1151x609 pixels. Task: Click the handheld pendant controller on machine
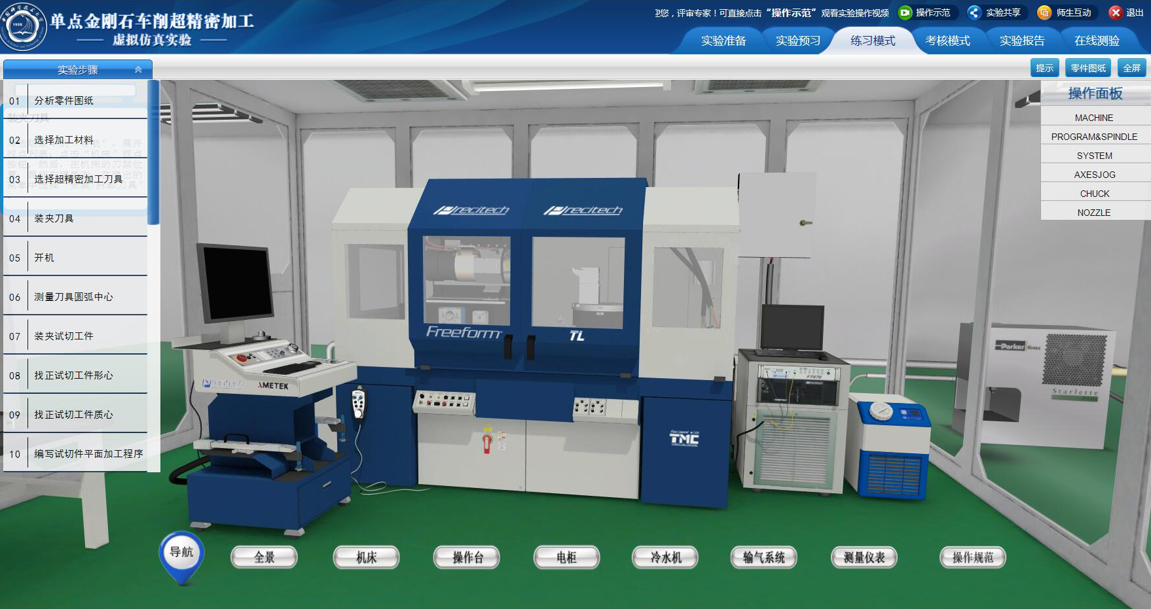tap(358, 404)
